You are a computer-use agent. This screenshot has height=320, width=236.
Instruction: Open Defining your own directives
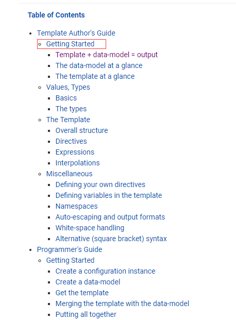tap(100, 184)
